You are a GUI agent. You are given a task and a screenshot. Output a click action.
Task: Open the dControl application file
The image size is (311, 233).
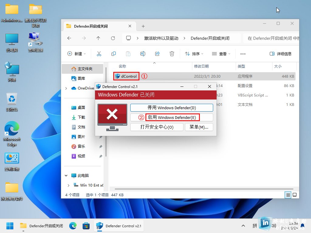(126, 76)
